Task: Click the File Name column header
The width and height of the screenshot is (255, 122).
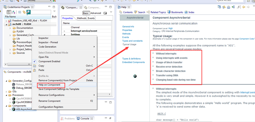Action: [28, 17]
